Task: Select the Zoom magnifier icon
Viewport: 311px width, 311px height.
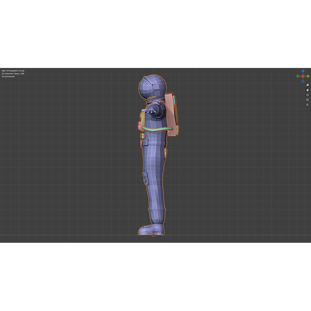Action: click(307, 85)
